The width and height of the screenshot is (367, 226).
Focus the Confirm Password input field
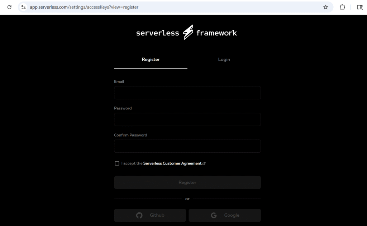coord(187,146)
